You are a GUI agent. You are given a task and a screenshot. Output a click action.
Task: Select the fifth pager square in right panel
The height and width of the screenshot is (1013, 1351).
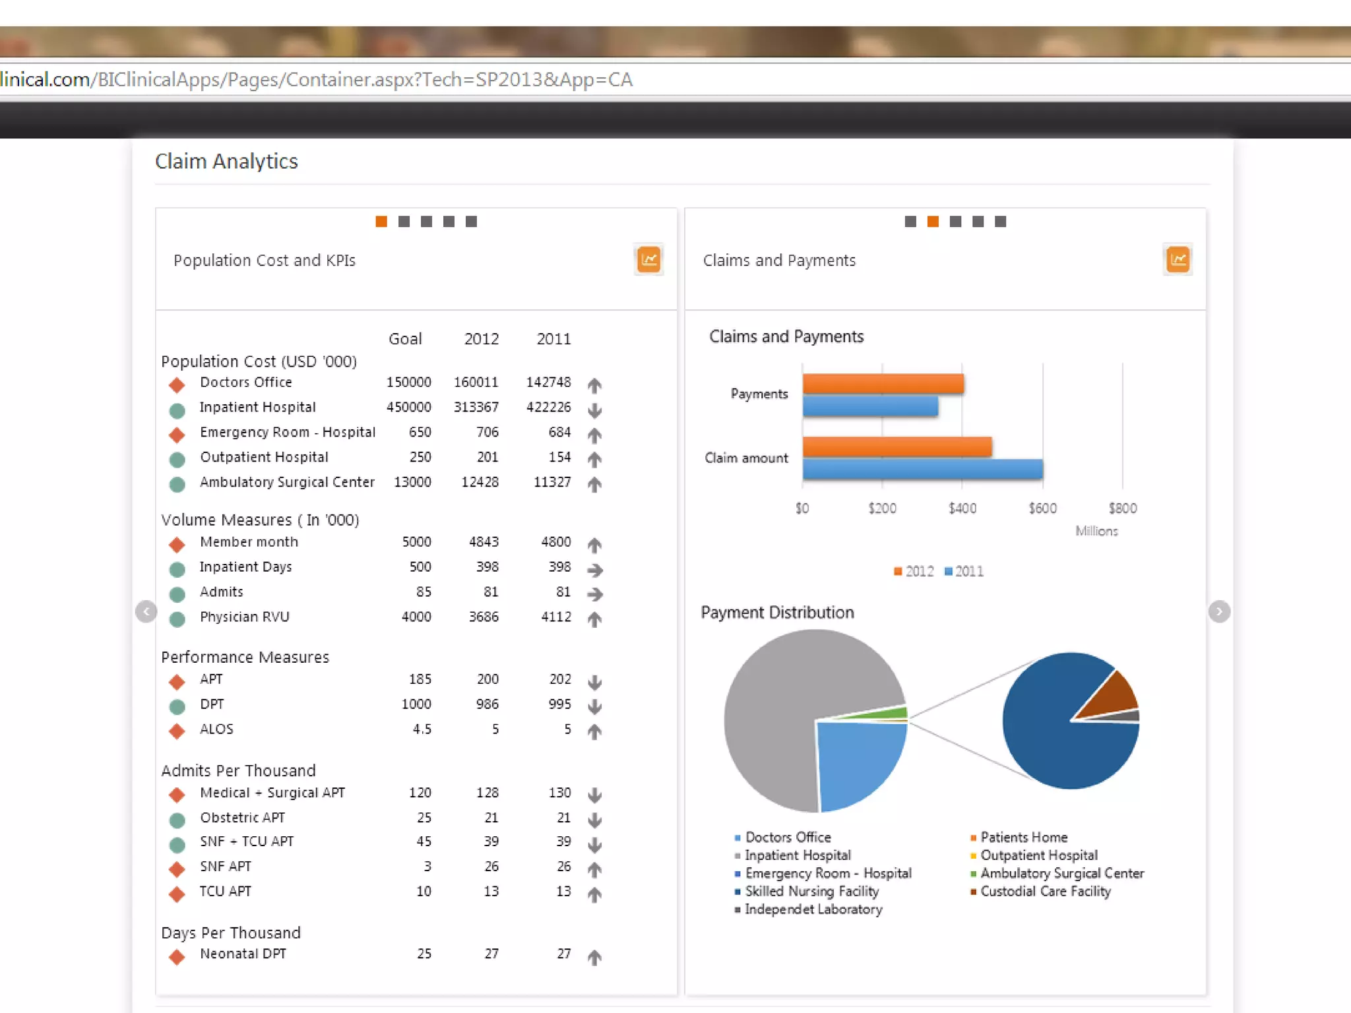click(x=1000, y=222)
